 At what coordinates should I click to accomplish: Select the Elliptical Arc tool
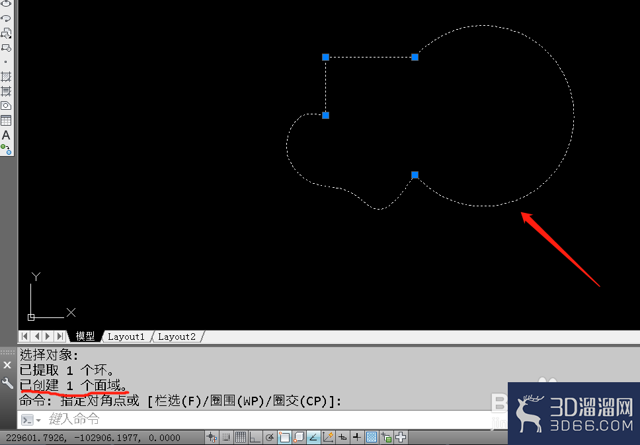click(x=6, y=18)
